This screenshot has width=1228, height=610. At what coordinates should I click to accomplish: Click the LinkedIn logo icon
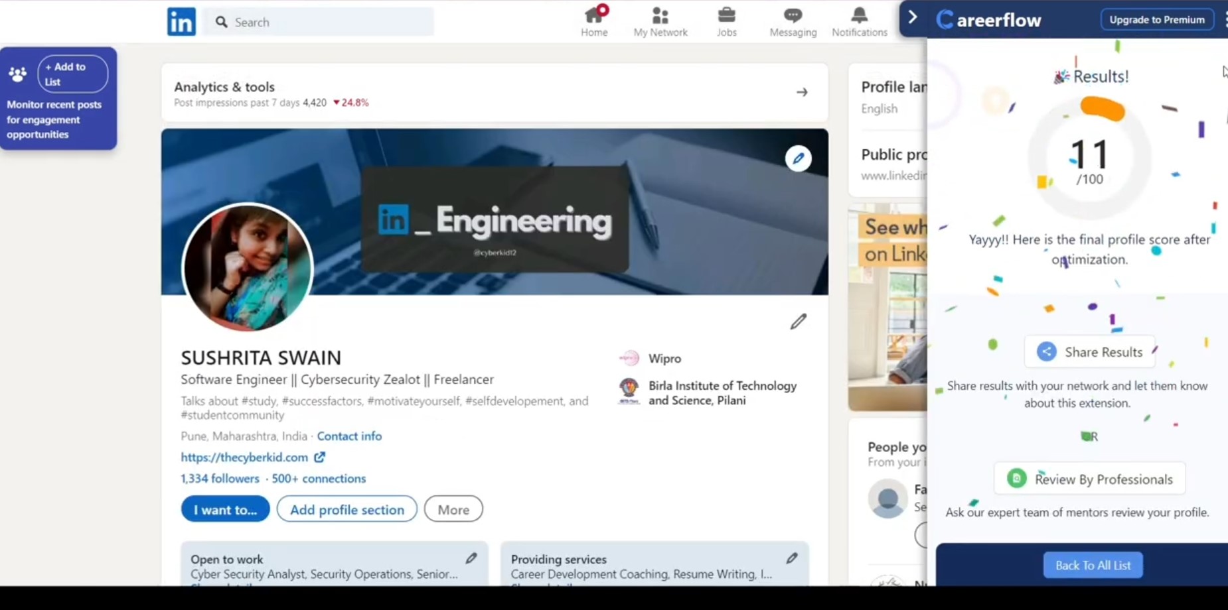click(x=181, y=22)
